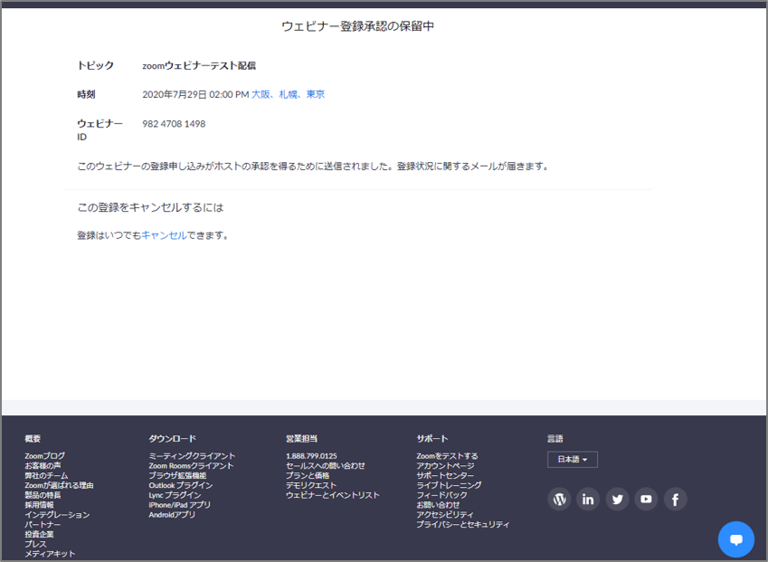Click the 1.888.799.0125 phone number
The image size is (768, 562).
(311, 456)
